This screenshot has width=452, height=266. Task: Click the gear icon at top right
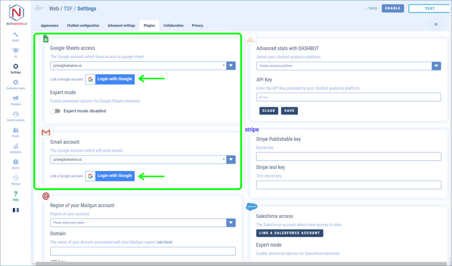436,25
